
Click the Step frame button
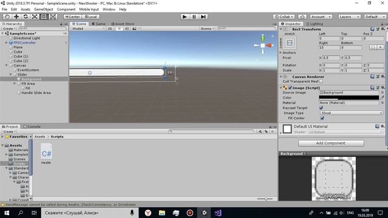pyautogui.click(x=203, y=17)
